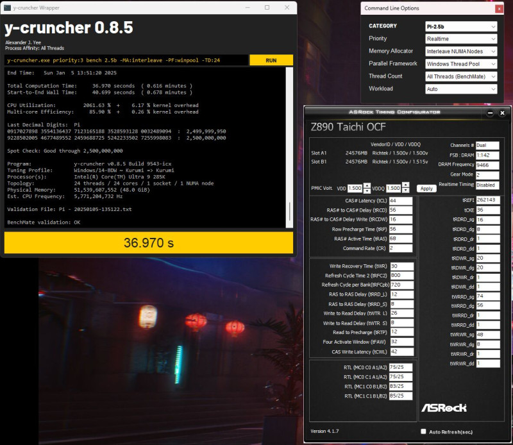Increase the VDD voltage with up arrow

(367, 185)
